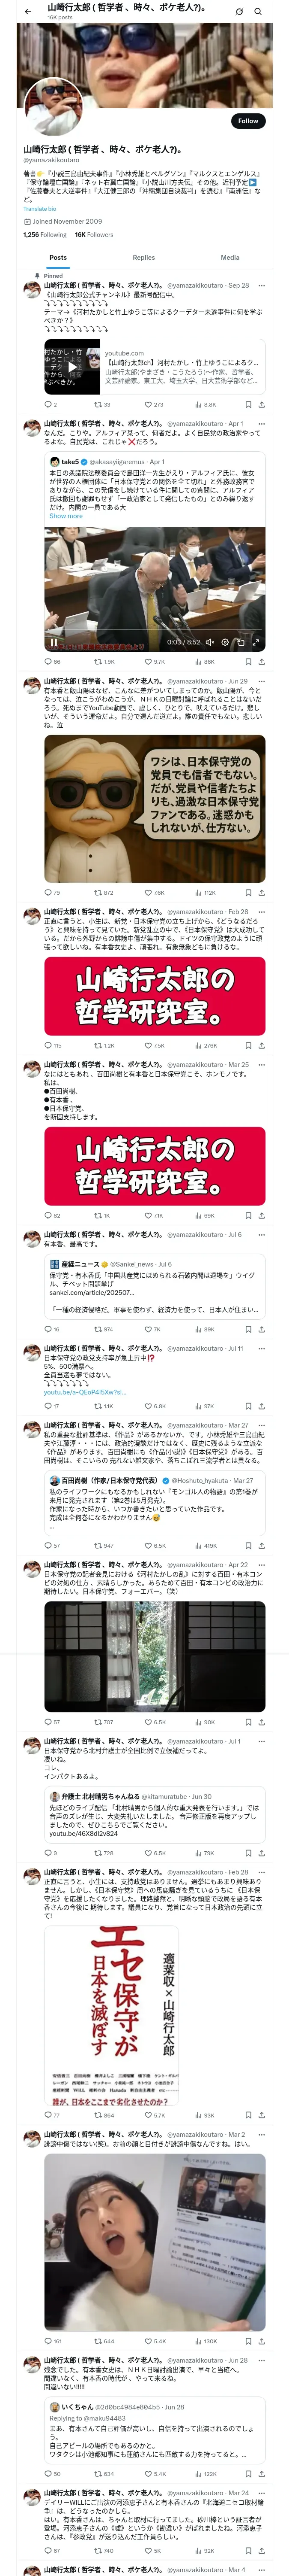Open the more menu on pinned Sep 28 post
Image resolution: width=289 pixels, height=2576 pixels.
tap(261, 285)
